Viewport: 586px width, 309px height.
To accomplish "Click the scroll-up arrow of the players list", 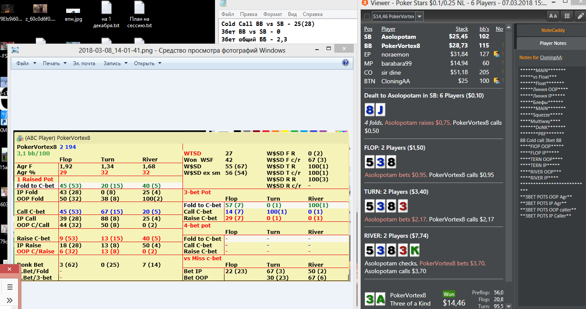I will [509, 27].
